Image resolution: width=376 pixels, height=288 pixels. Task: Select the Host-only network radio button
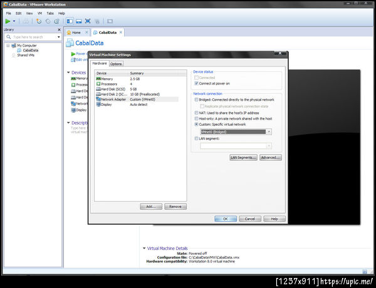coord(196,118)
